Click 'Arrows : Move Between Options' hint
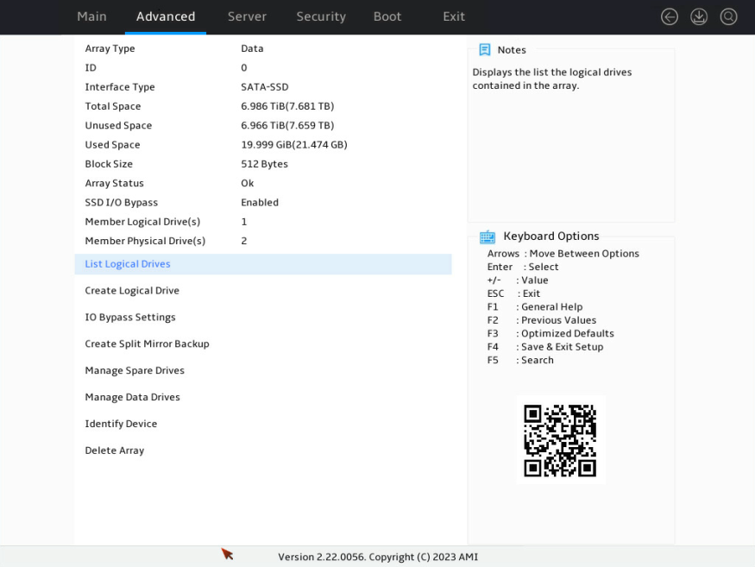This screenshot has height=567, width=755. click(563, 254)
